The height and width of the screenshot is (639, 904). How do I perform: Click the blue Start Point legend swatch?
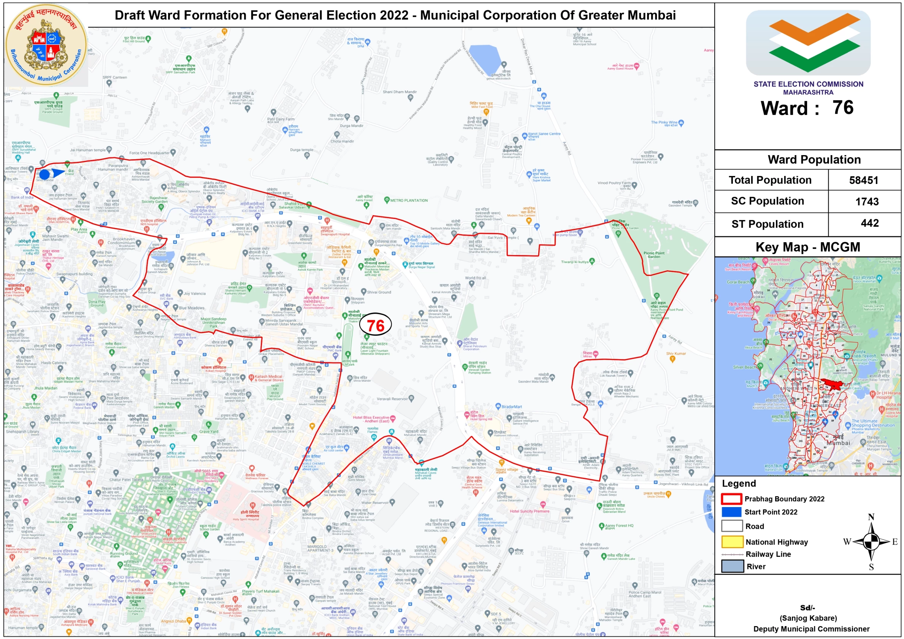pos(731,512)
